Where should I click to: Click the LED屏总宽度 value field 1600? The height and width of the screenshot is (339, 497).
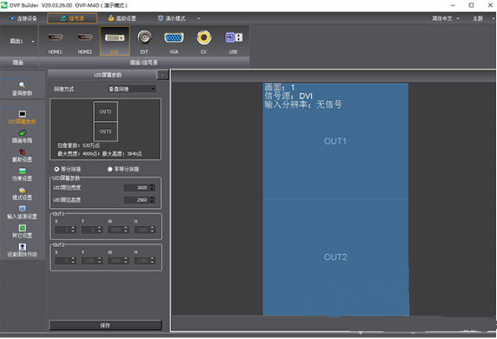click(x=136, y=188)
